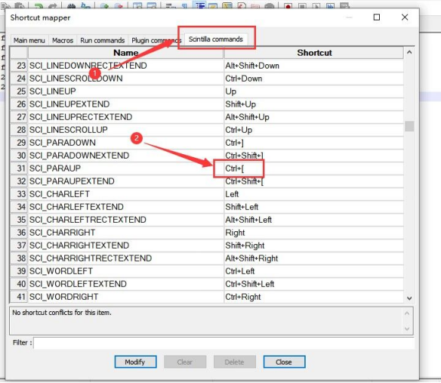Close Shortcut mapper with the X button

[405, 17]
